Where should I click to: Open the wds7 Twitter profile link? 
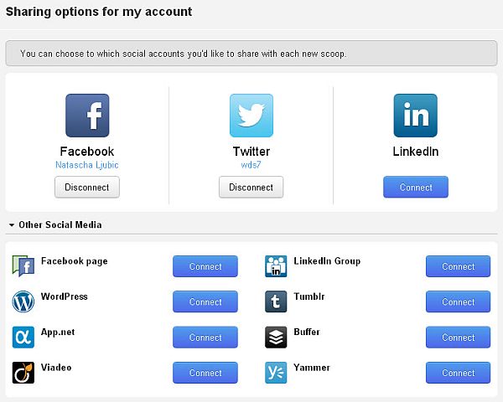pos(251,165)
